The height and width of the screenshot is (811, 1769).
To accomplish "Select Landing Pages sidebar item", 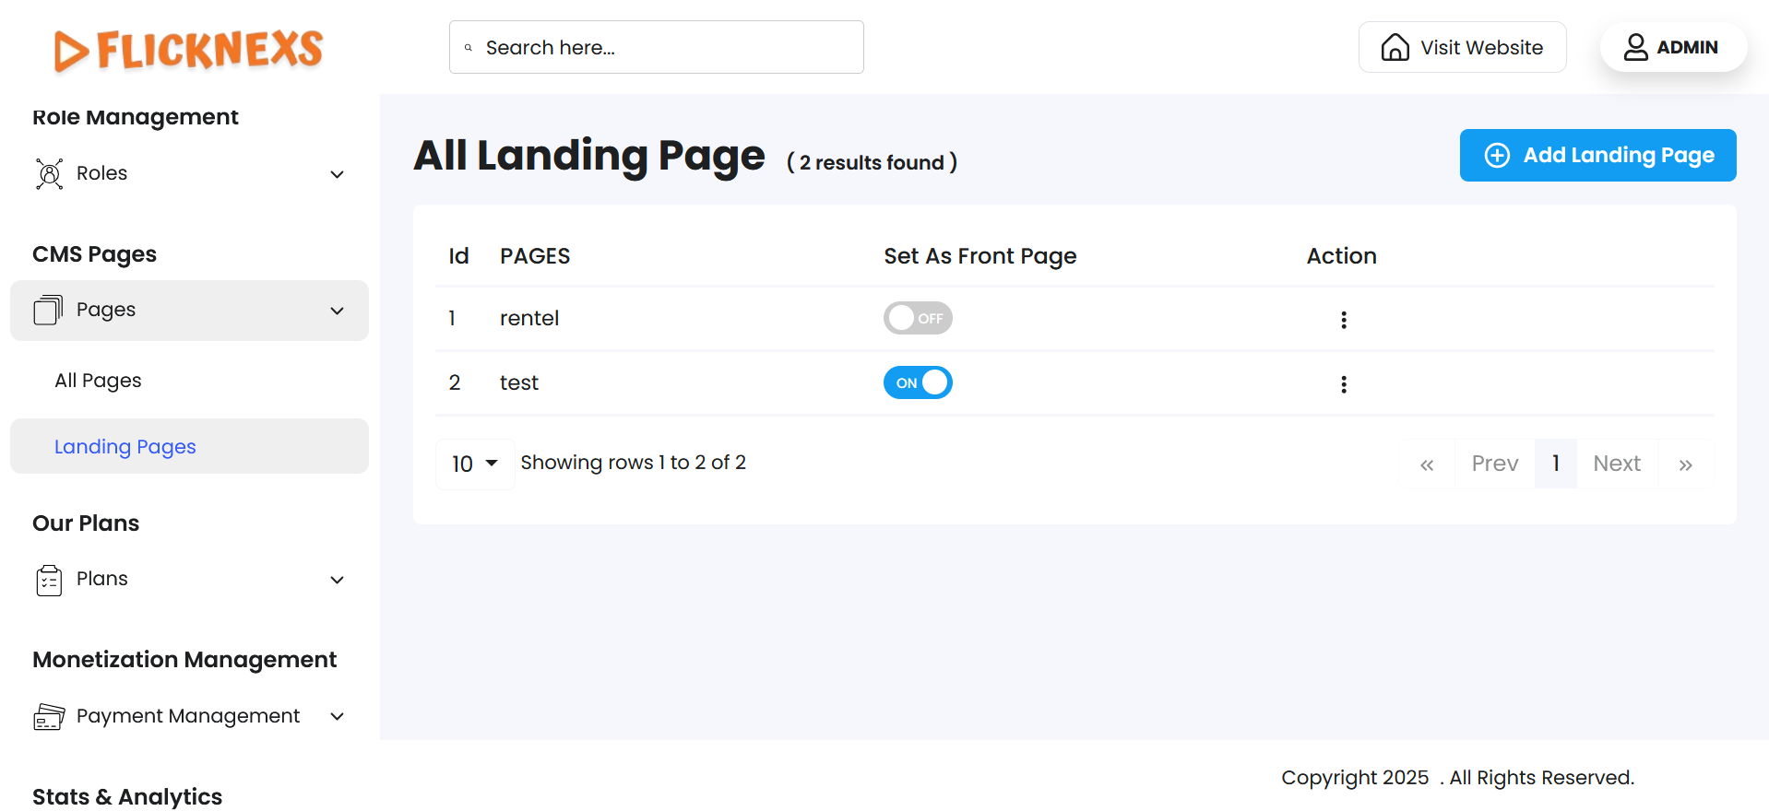I will point(125,447).
